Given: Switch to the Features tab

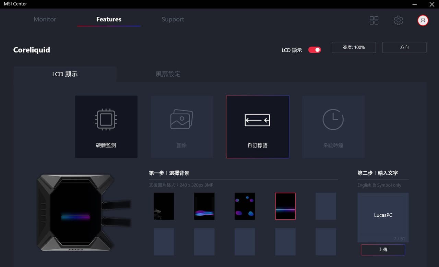Looking at the screenshot, I should 109,19.
